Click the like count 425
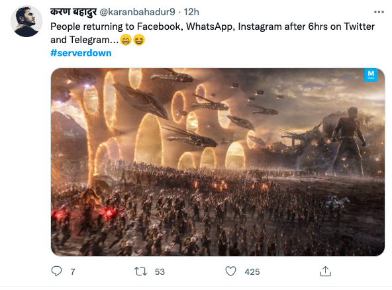This screenshot has width=392, height=290. (x=252, y=271)
